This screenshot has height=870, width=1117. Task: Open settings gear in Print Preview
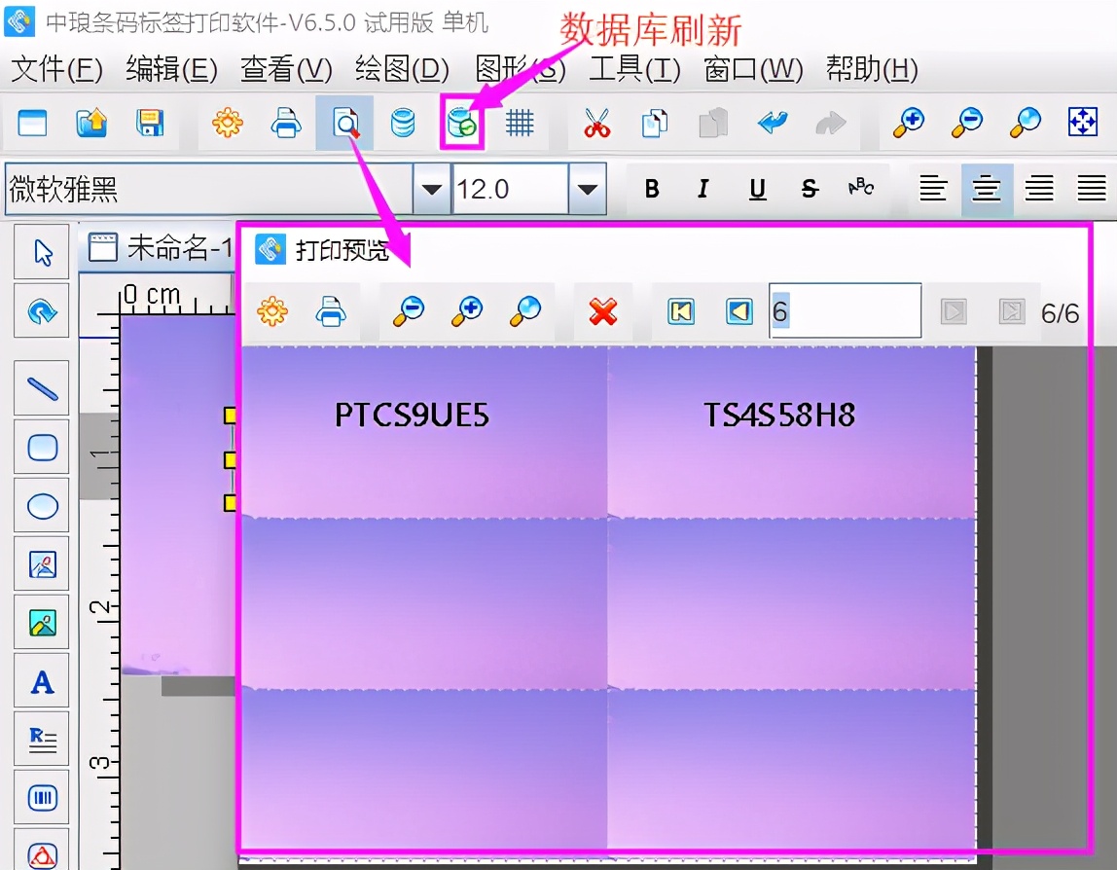coord(272,311)
